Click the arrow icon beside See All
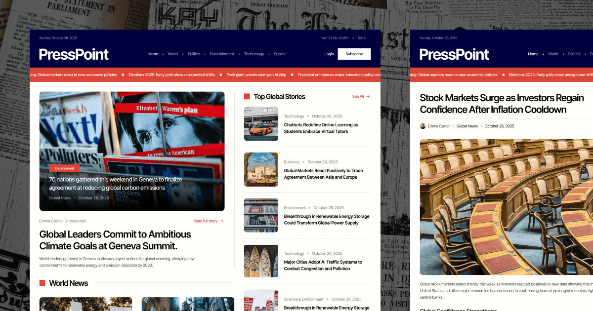Screen dimensions: 593x311 click(x=368, y=96)
